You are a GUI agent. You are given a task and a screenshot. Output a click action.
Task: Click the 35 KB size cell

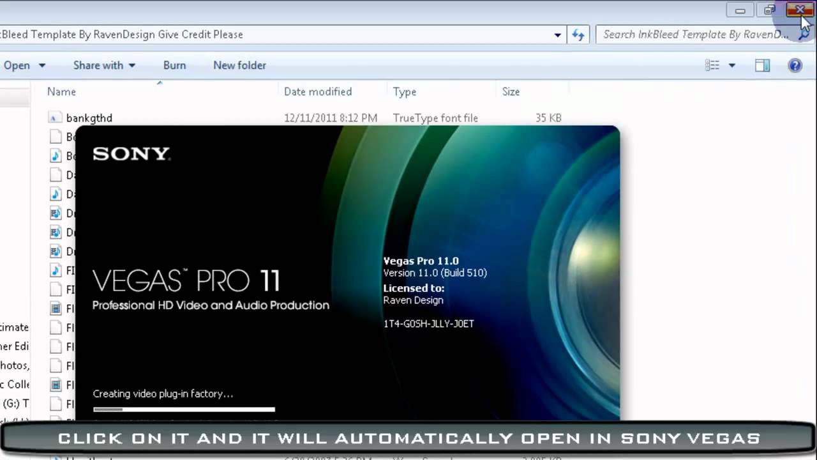coord(549,118)
